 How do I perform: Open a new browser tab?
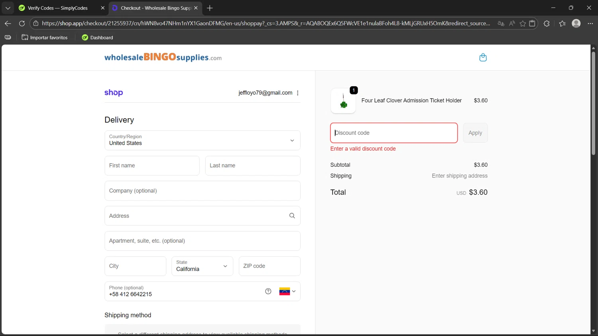coord(210,8)
